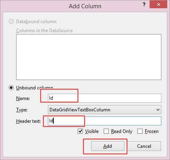Focus the Header text input field
The height and width of the screenshot is (160, 170).
coord(104,121)
